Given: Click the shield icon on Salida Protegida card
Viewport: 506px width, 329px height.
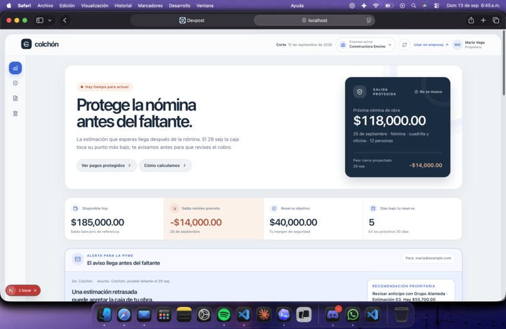Looking at the screenshot, I should click(360, 92).
